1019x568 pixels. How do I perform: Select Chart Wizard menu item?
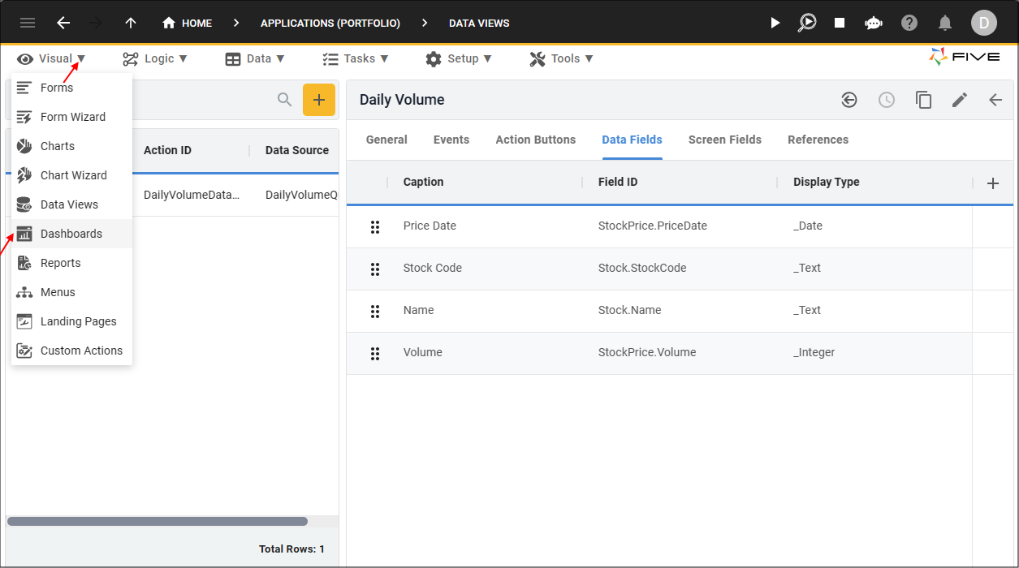[x=71, y=175]
